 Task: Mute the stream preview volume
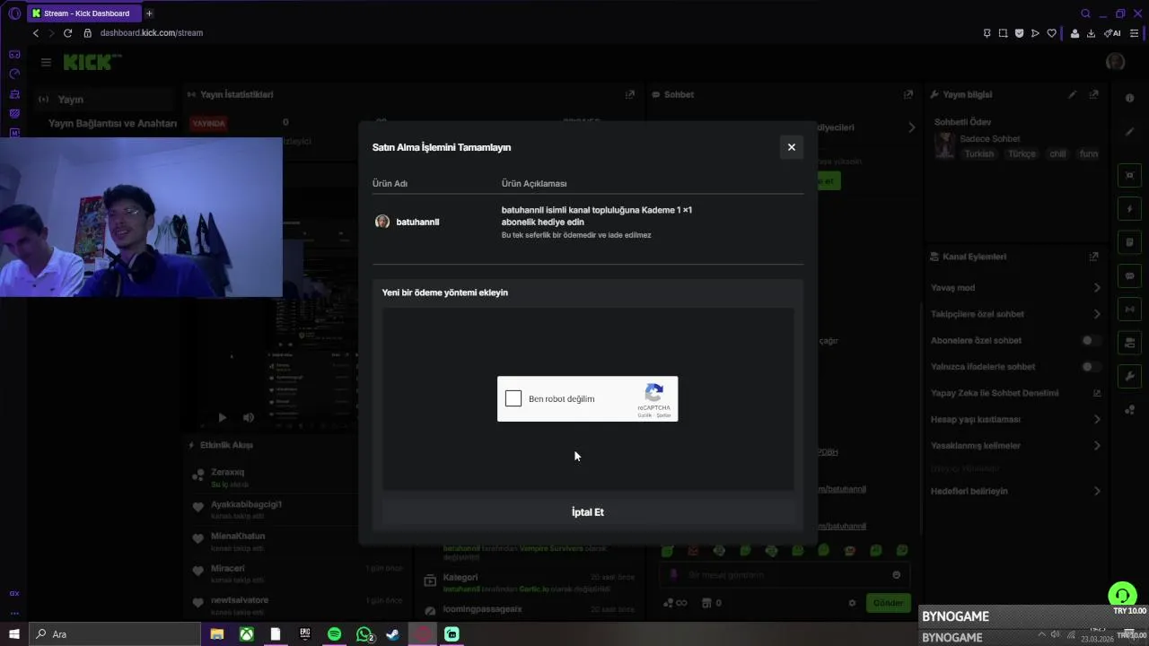249,417
